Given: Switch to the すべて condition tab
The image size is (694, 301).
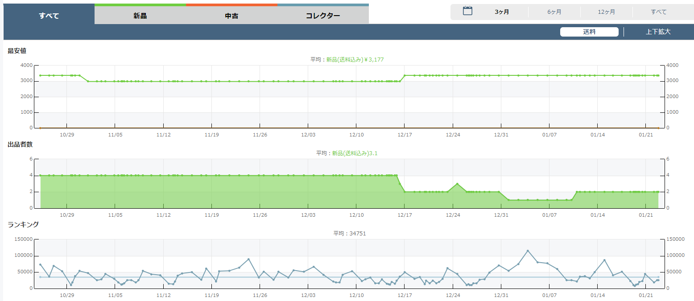Looking at the screenshot, I should pyautogui.click(x=49, y=16).
